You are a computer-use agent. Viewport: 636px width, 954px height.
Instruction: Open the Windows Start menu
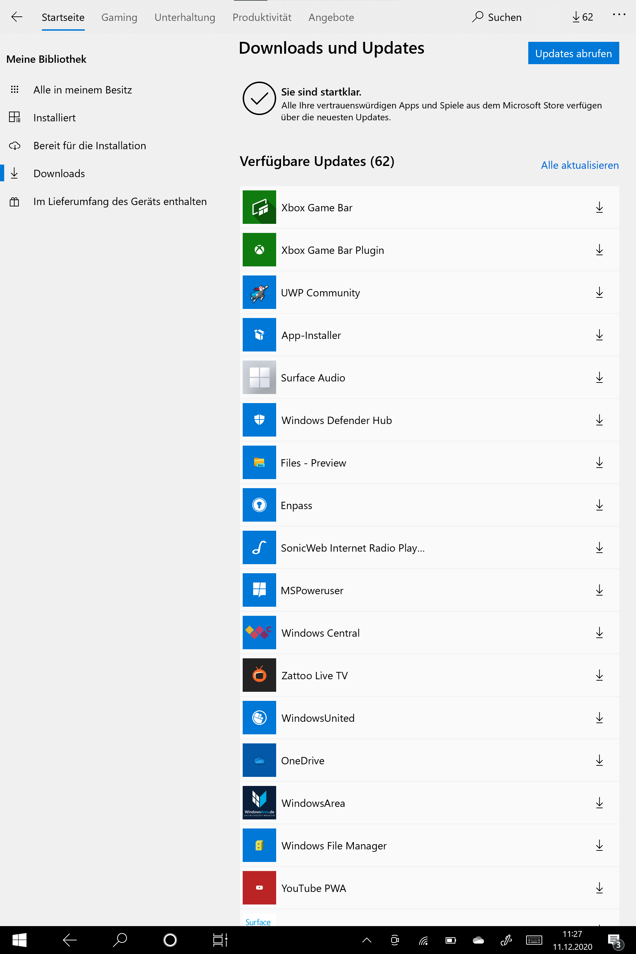(19, 940)
